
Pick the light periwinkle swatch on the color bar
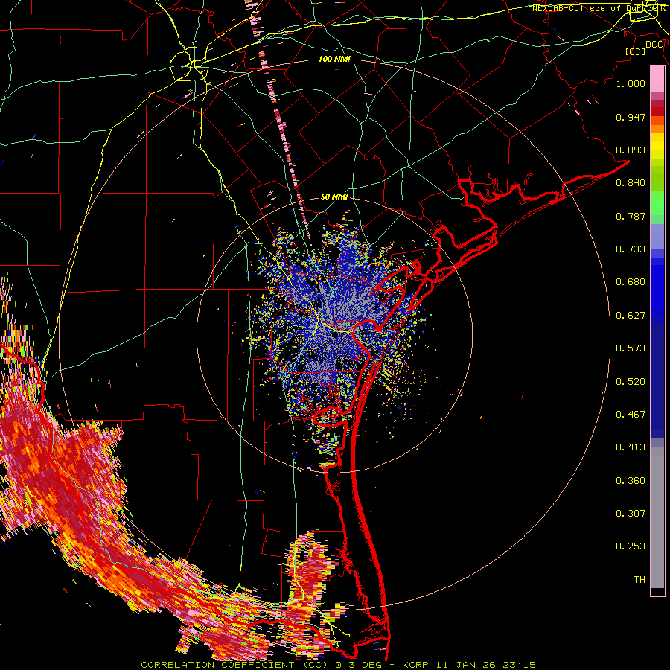click(657, 236)
